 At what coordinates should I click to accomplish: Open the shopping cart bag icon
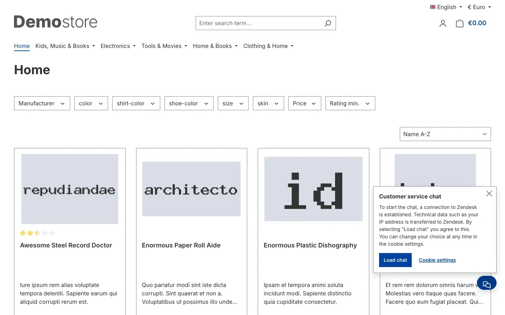pyautogui.click(x=459, y=23)
